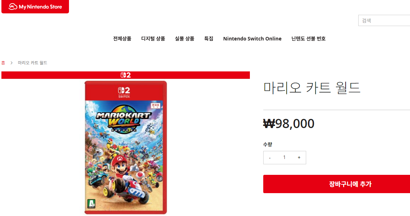410x216 pixels.
Task: Increase quantity with the plus button
Action: (299, 158)
